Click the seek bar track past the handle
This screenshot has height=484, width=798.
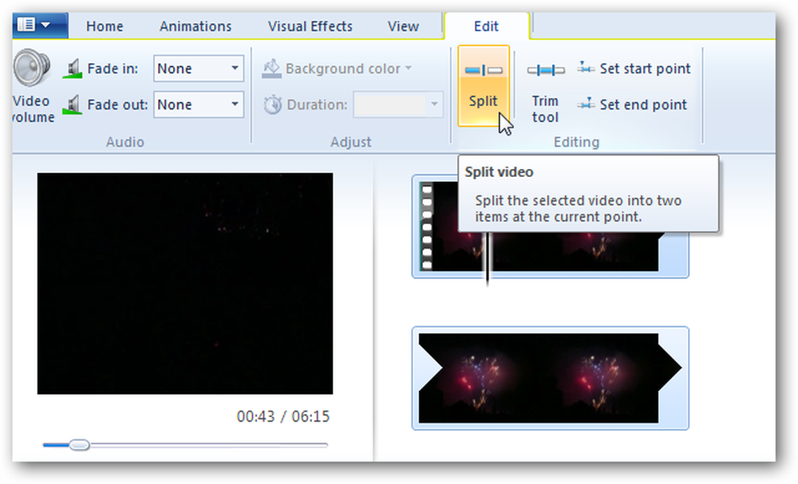208,445
